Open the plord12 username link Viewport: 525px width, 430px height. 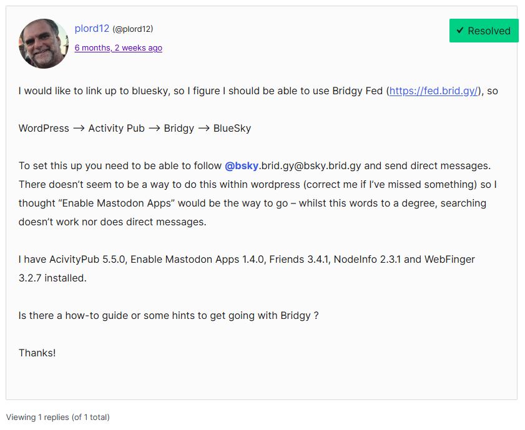92,29
